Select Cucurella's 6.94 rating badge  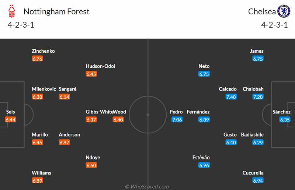click(258, 181)
